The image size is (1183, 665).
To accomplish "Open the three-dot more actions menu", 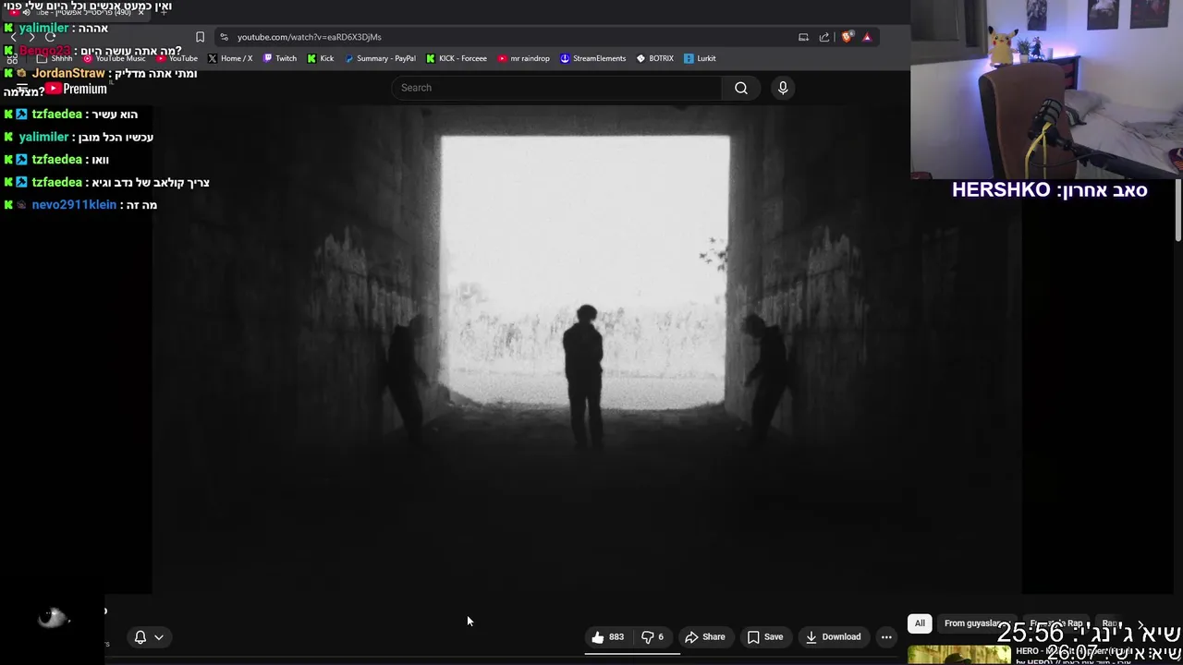I will (x=886, y=637).
